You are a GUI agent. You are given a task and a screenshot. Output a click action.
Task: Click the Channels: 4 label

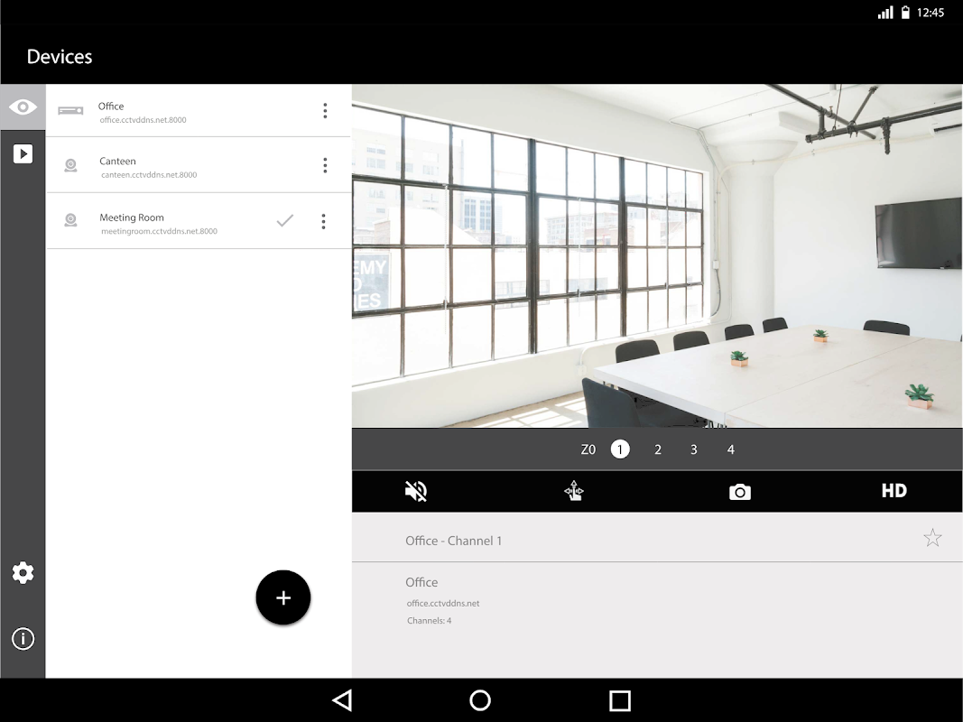pos(430,621)
